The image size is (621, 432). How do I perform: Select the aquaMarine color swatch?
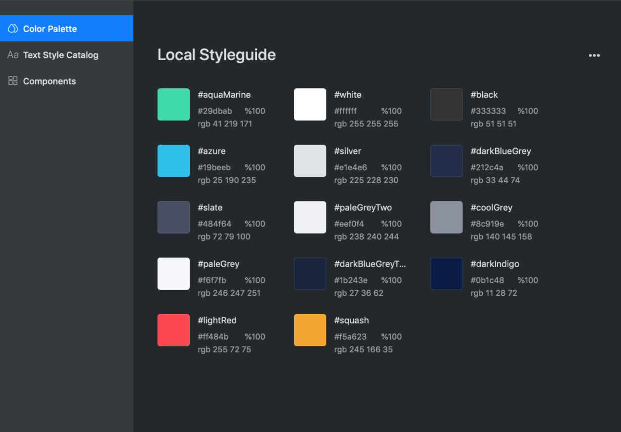click(173, 105)
